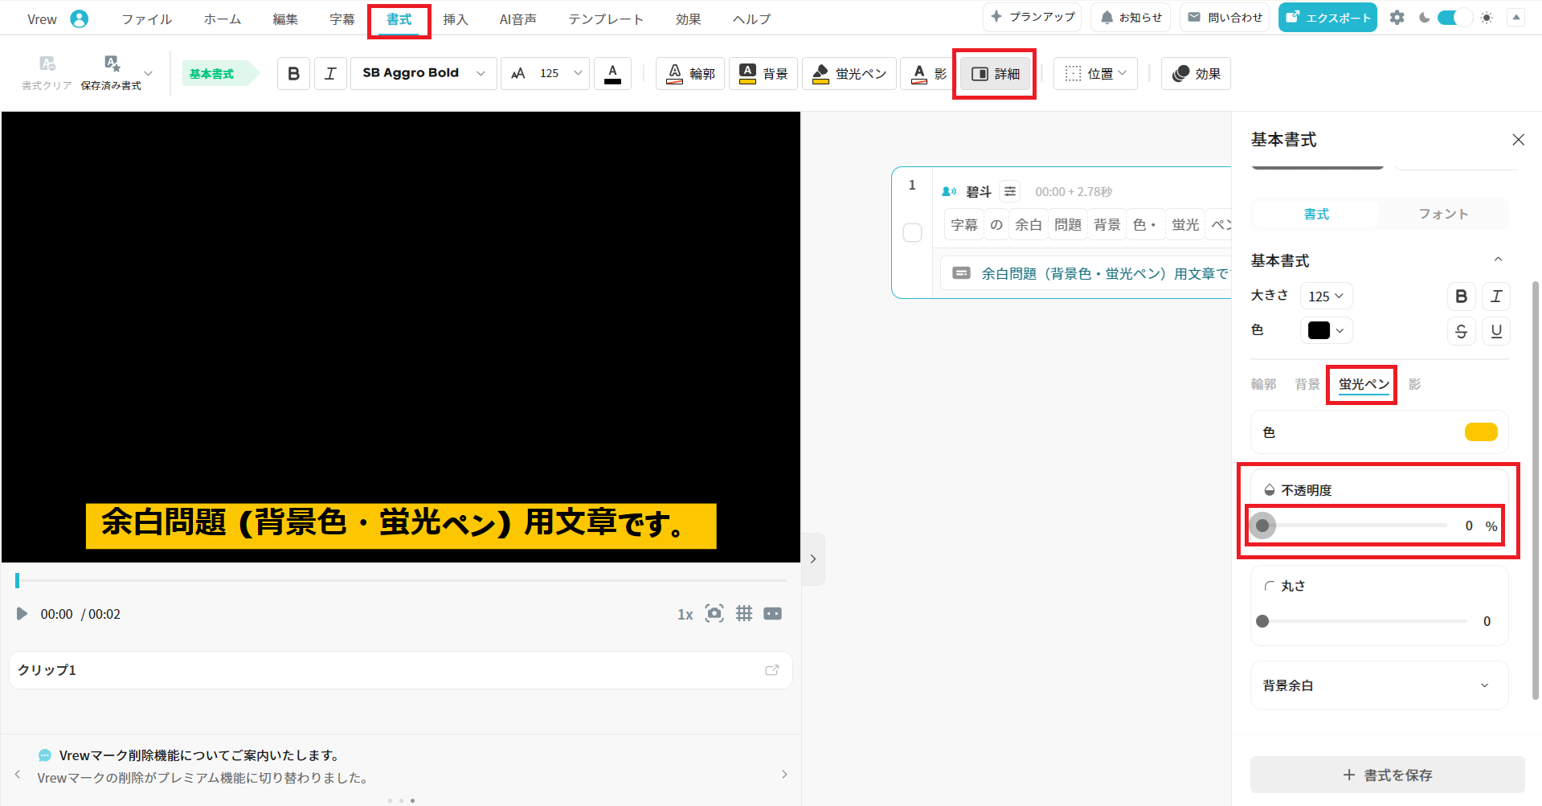Collapse the side panel chevron right of preview

(x=813, y=558)
